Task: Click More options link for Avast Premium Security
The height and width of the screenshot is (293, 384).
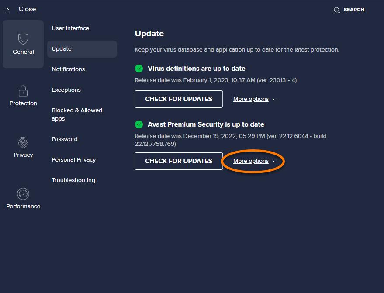Action: pos(251,161)
